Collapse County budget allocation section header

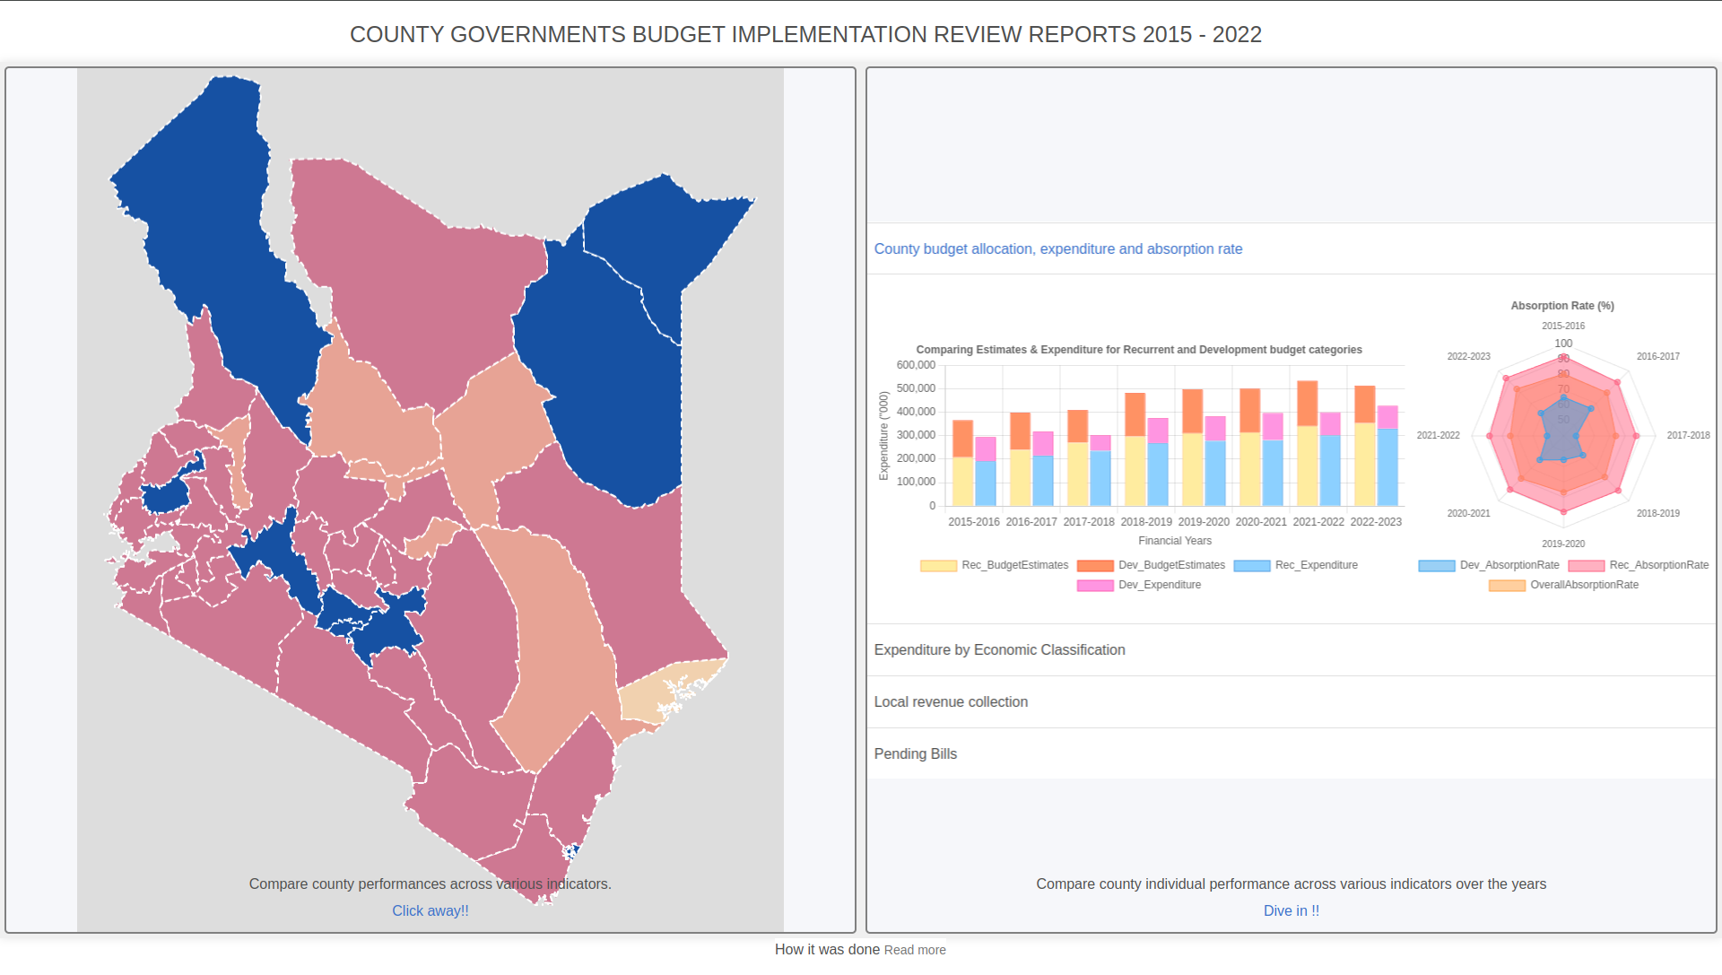point(1057,249)
